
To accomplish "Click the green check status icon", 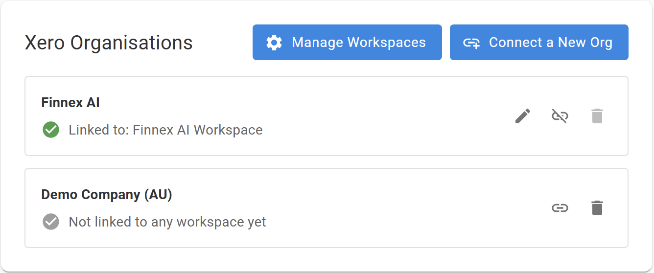I will coord(51,130).
